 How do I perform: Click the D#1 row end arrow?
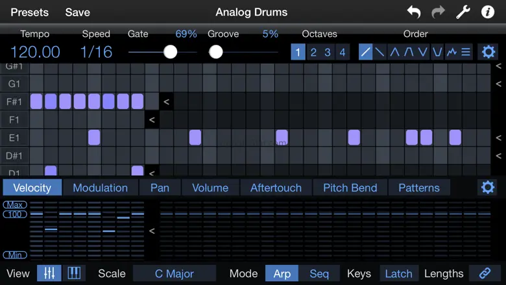(499, 156)
